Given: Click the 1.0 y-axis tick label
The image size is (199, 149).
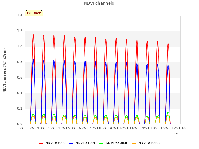Looking at the screenshot, I should click(20, 47).
